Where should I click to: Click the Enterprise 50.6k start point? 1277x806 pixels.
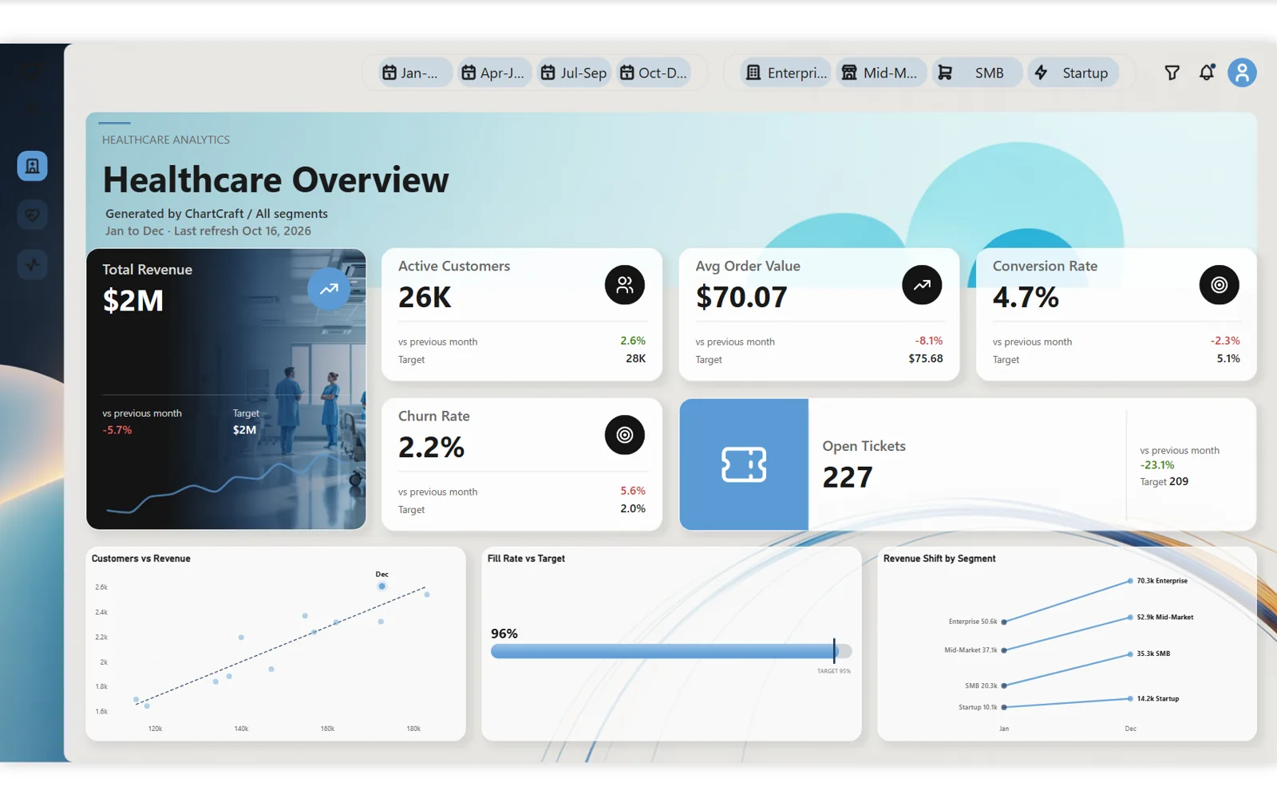point(1004,622)
